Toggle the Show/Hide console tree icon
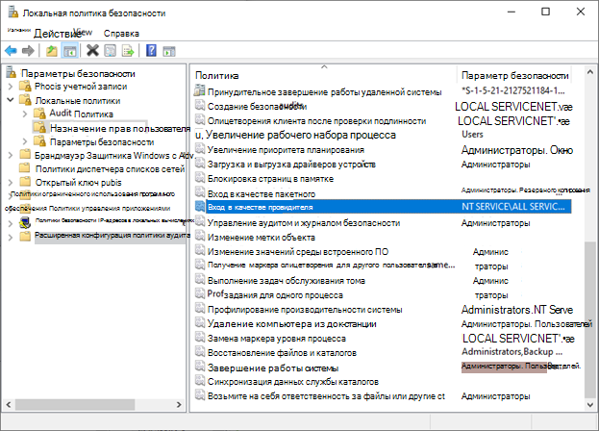The width and height of the screenshot is (599, 431). point(69,50)
